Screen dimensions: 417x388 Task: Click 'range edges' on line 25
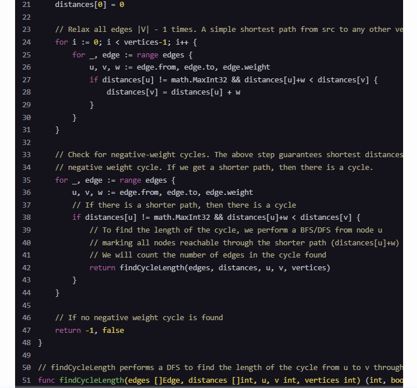pos(161,55)
